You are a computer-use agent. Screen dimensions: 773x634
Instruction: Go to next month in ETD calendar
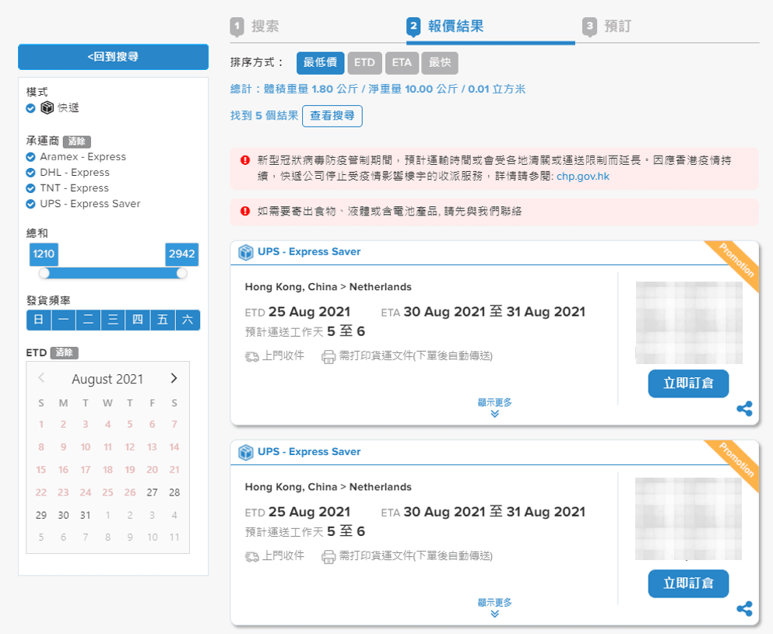pos(174,378)
